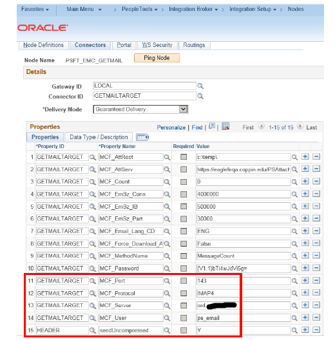Screen dimensions: 335x340
Task: Toggle Required checkbox for MCF_Server
Action: click(184, 305)
